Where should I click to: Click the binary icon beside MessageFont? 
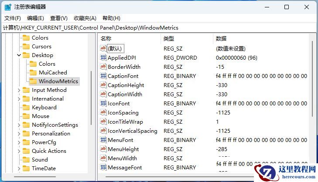pyautogui.click(x=103, y=167)
